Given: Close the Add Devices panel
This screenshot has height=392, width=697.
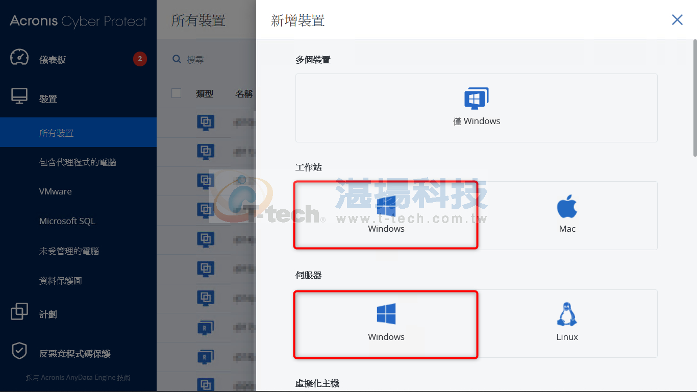Looking at the screenshot, I should [677, 20].
